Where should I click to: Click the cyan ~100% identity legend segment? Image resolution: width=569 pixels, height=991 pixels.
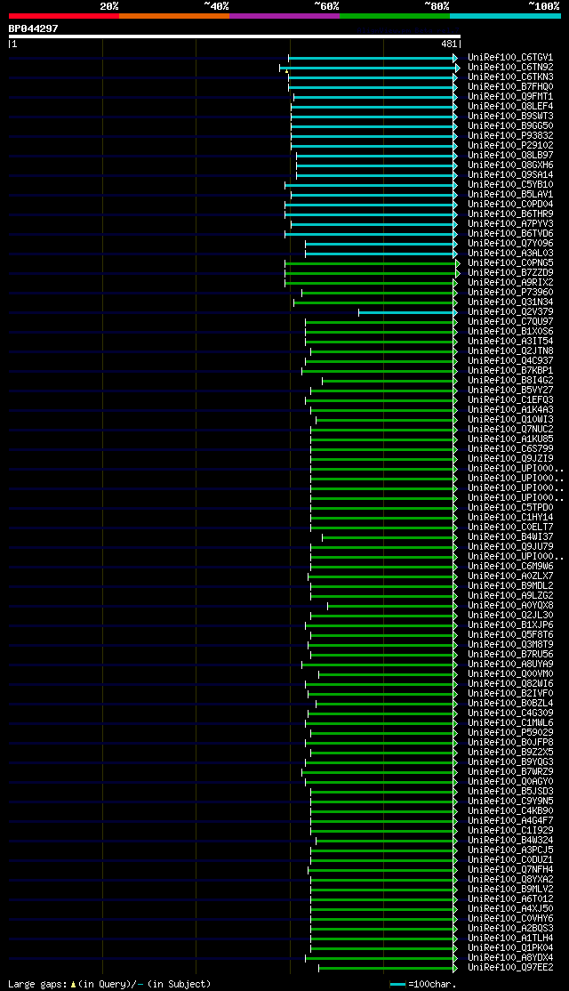505,16
